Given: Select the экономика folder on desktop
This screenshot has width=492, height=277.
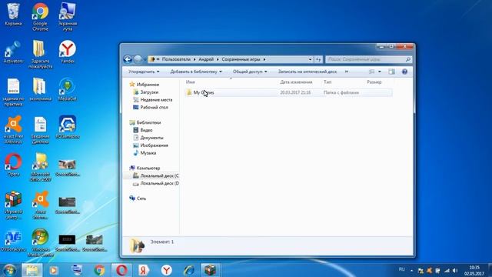Looking at the screenshot, I should pos(40,90).
